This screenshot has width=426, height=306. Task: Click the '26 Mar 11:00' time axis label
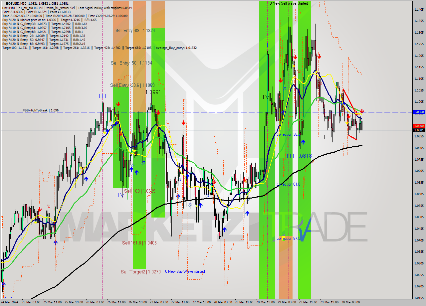[x=116, y=302]
